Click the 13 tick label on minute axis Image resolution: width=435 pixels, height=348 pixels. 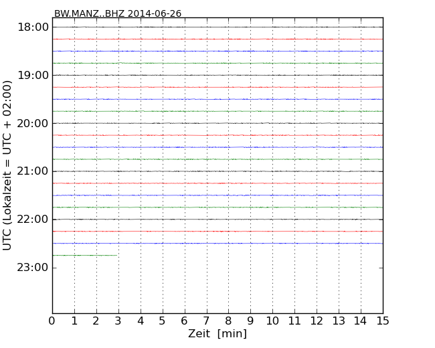(x=339, y=321)
